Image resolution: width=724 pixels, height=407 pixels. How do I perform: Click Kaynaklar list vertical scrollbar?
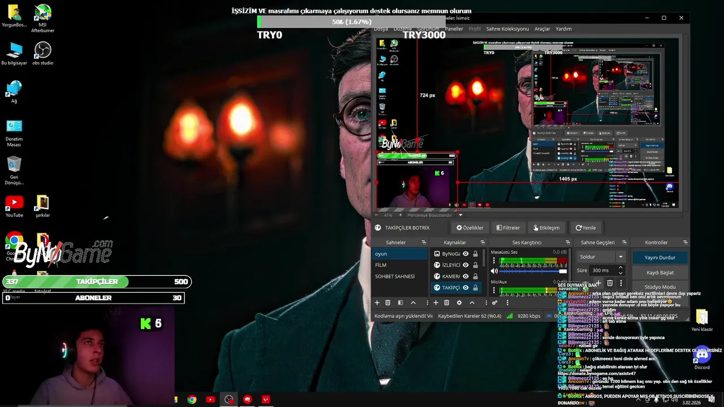pos(483,259)
